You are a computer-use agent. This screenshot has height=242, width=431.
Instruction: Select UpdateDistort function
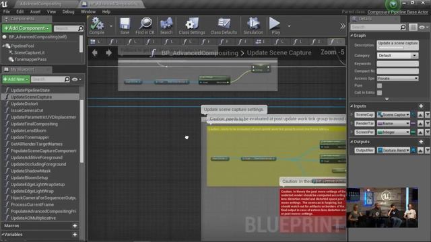pyautogui.click(x=24, y=104)
